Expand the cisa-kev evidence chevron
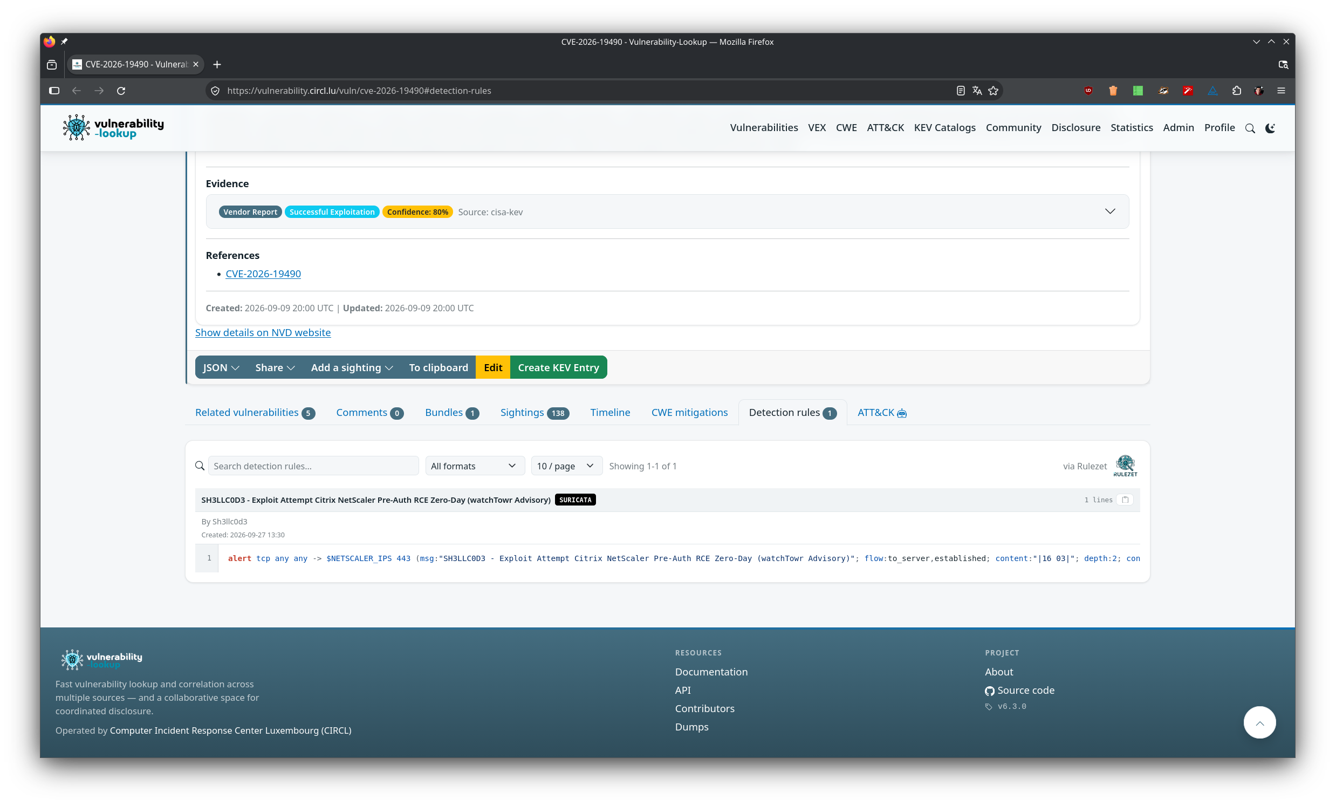 pos(1110,211)
